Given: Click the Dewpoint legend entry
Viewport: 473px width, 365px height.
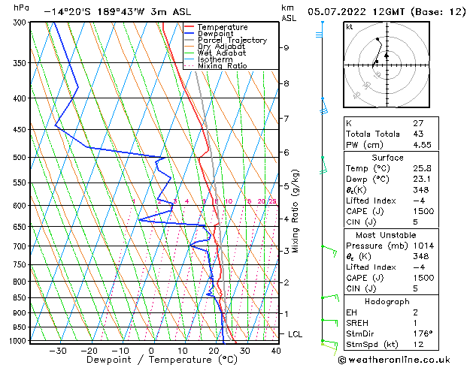Looking at the screenshot, I should coord(209,34).
